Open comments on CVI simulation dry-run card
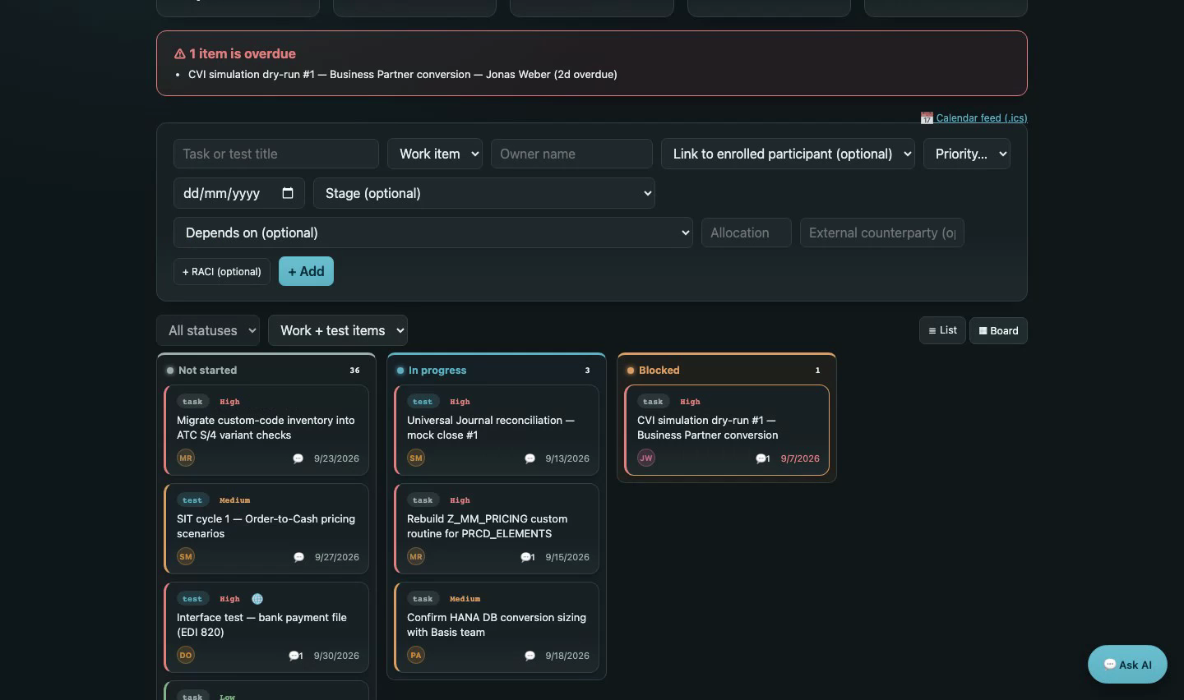This screenshot has width=1184, height=700. click(763, 458)
